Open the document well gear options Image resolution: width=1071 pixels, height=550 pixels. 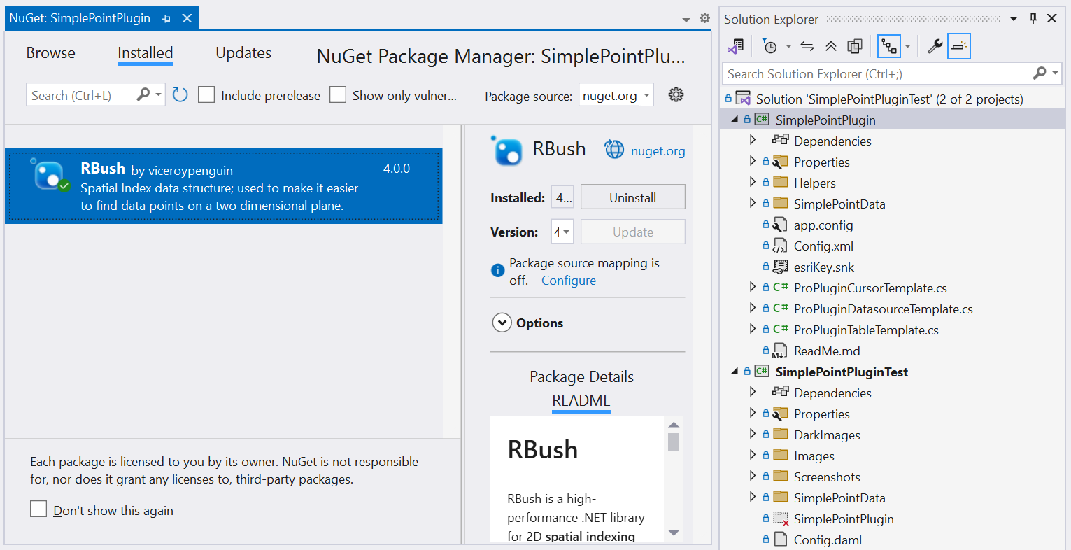click(704, 18)
